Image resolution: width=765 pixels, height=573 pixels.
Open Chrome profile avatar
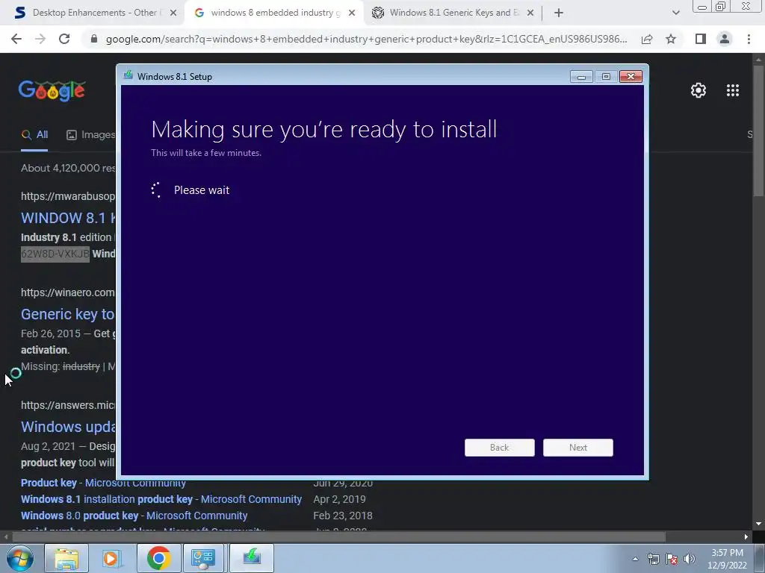pyautogui.click(x=725, y=39)
